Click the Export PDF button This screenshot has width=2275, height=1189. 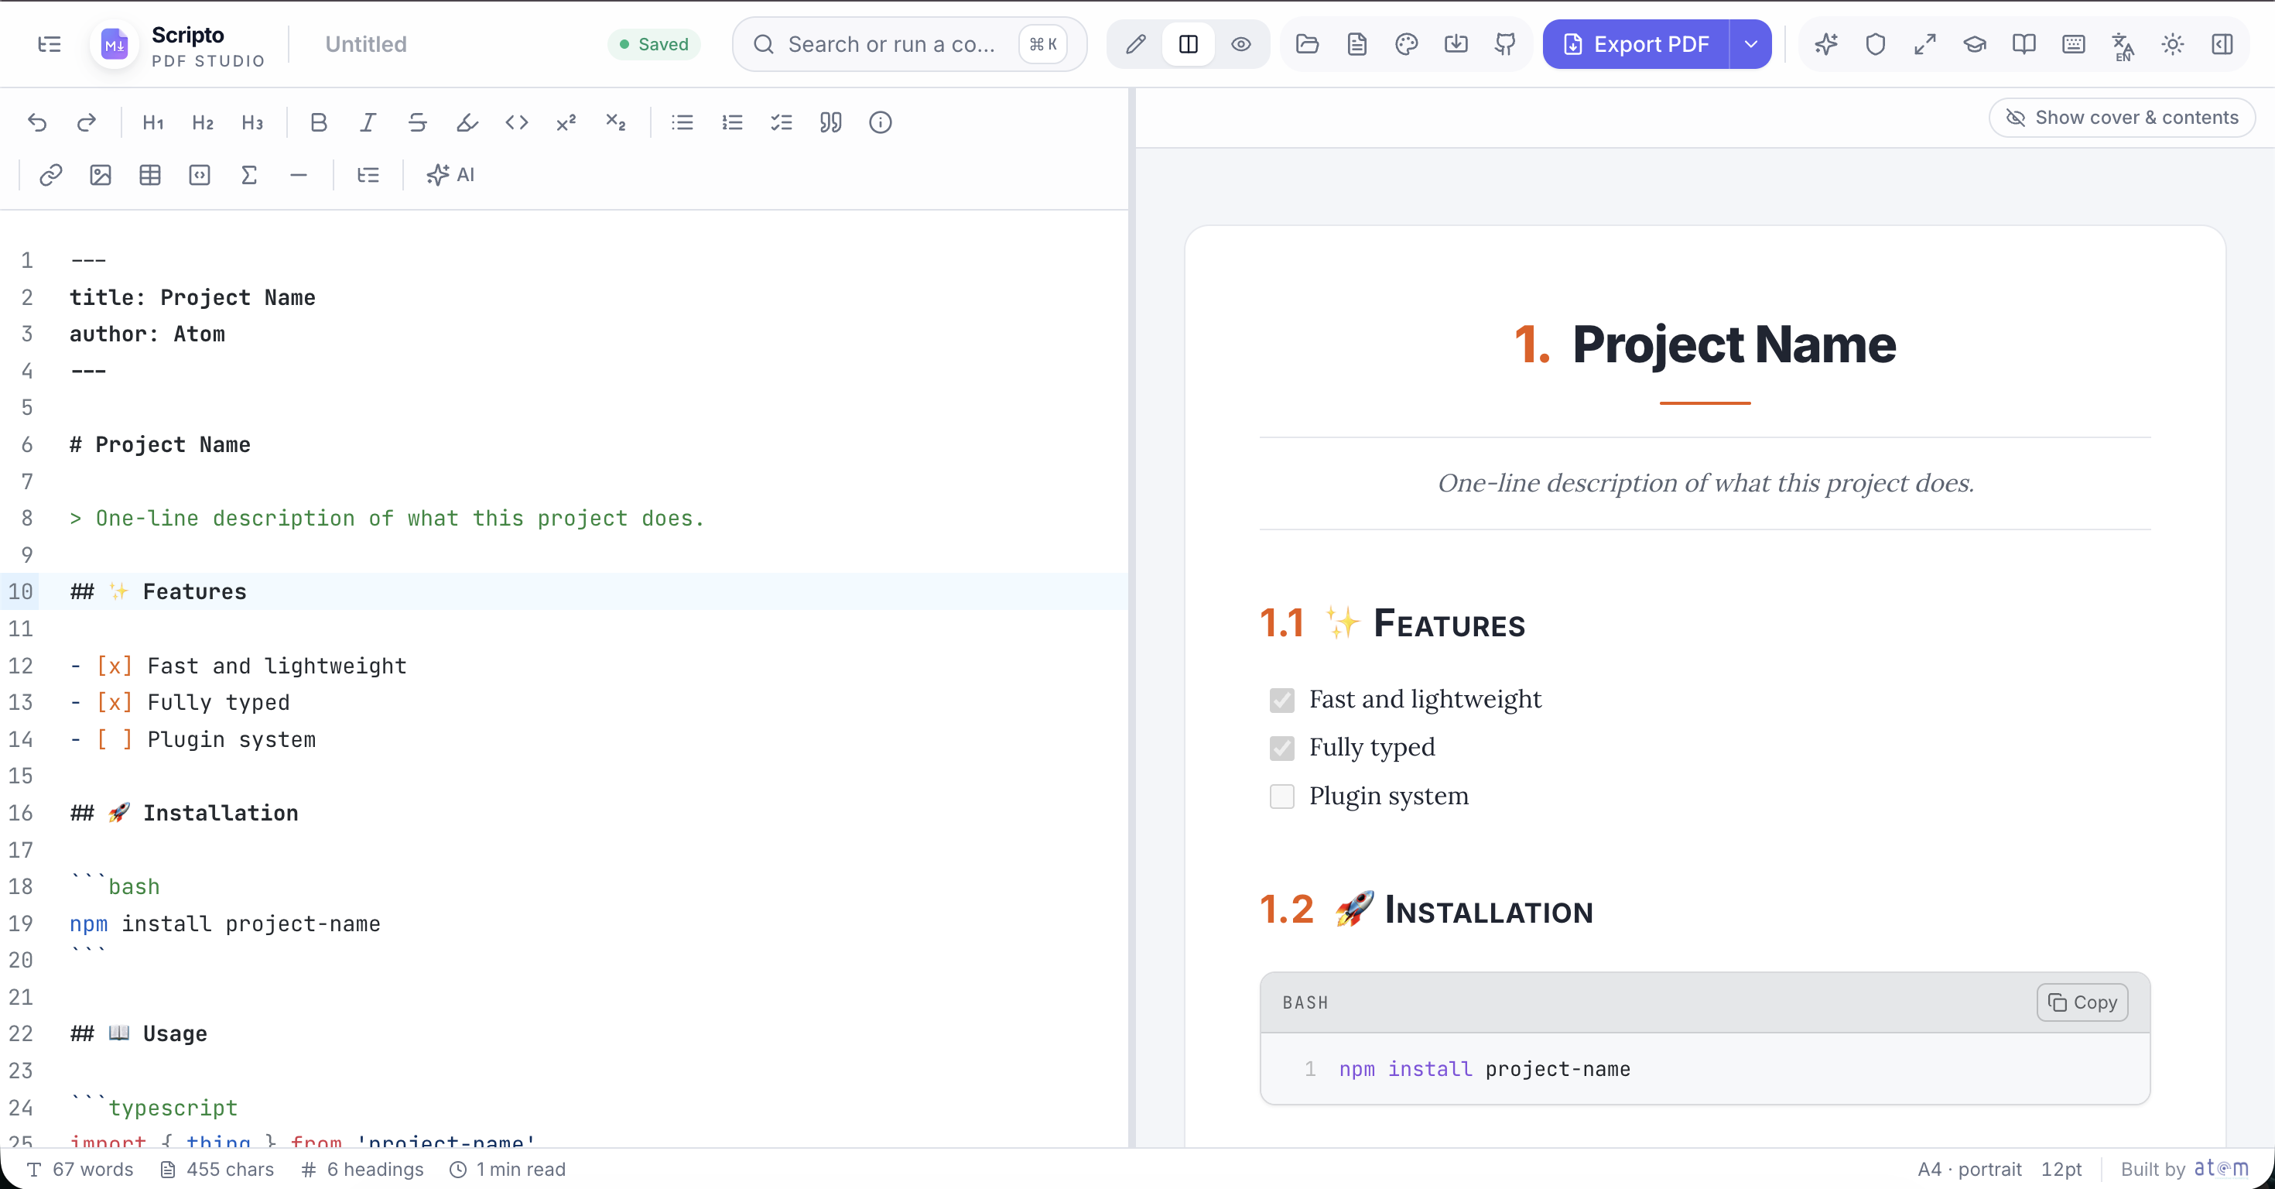[x=1636, y=44]
